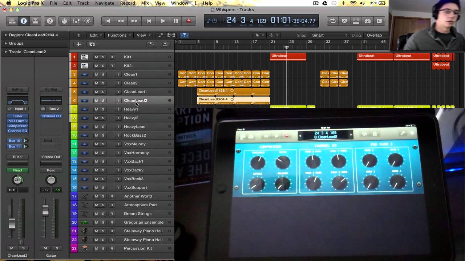Image resolution: width=465 pixels, height=261 pixels.
Task: Expand the Region: CleanLead2#04.4 section
Action: [x=6, y=35]
